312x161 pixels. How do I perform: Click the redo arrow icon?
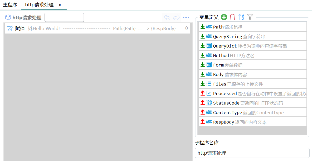tap(177, 17)
